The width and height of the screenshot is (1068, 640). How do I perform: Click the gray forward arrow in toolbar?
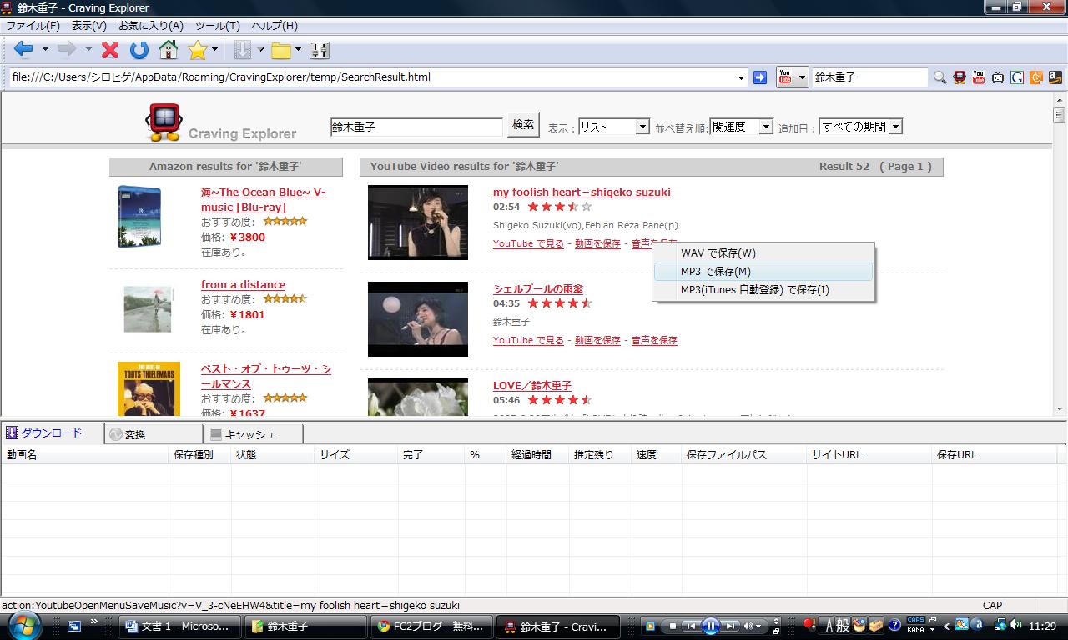pos(67,50)
